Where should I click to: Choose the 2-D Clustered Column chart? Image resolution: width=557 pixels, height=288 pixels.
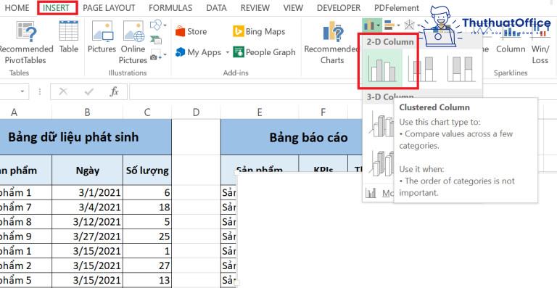click(x=382, y=68)
